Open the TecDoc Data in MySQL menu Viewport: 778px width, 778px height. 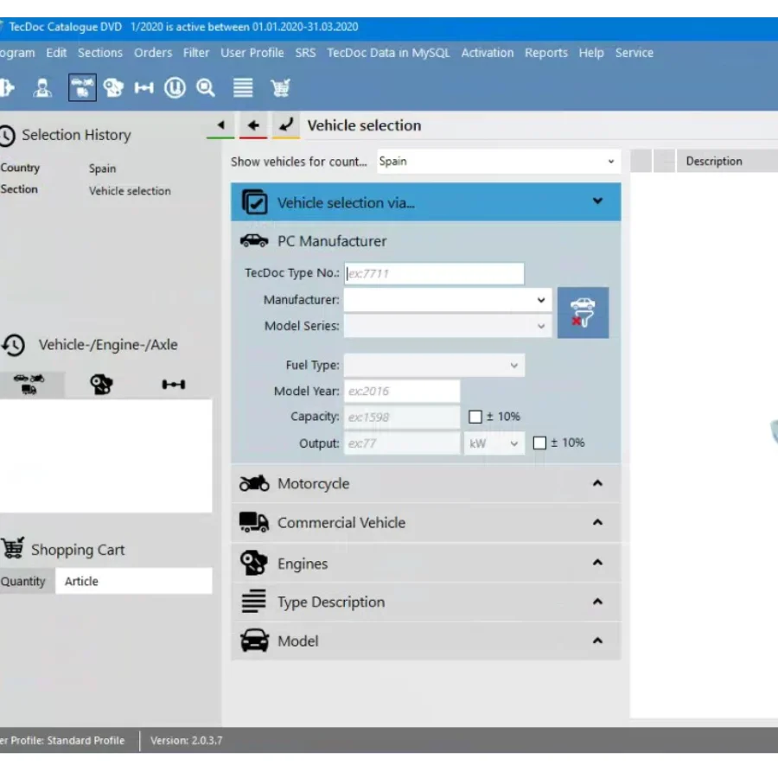point(388,53)
